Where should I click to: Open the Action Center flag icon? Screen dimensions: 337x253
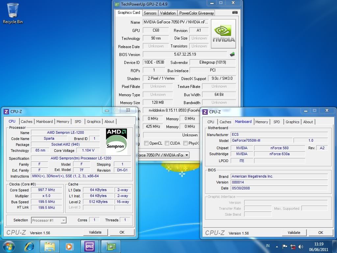[285, 246]
